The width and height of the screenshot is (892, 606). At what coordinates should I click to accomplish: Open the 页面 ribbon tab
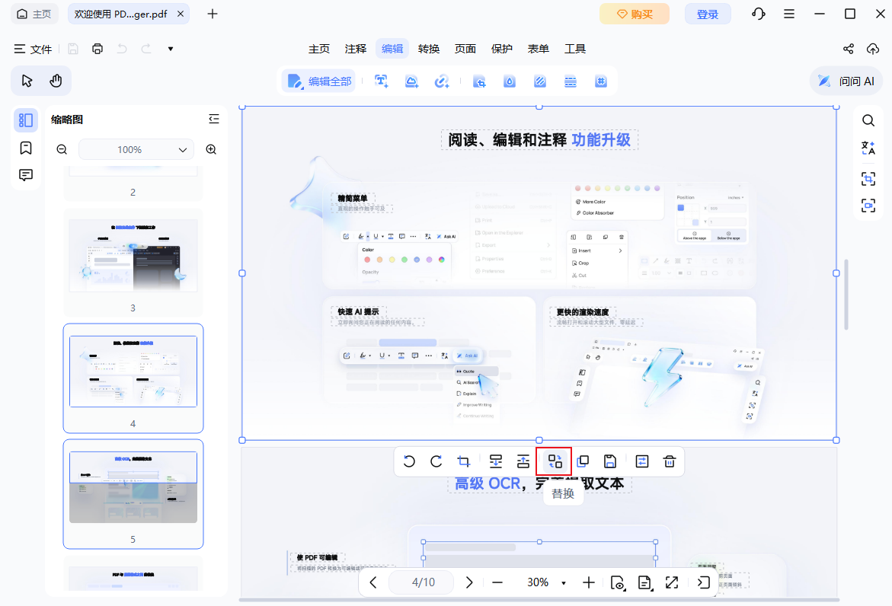click(465, 49)
